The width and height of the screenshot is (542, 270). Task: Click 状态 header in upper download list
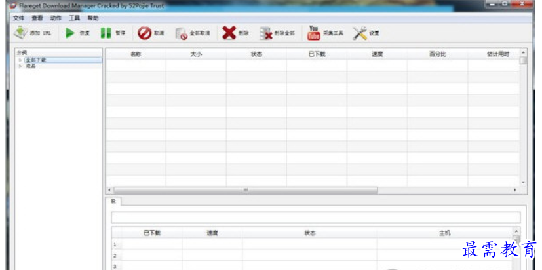pyautogui.click(x=256, y=54)
